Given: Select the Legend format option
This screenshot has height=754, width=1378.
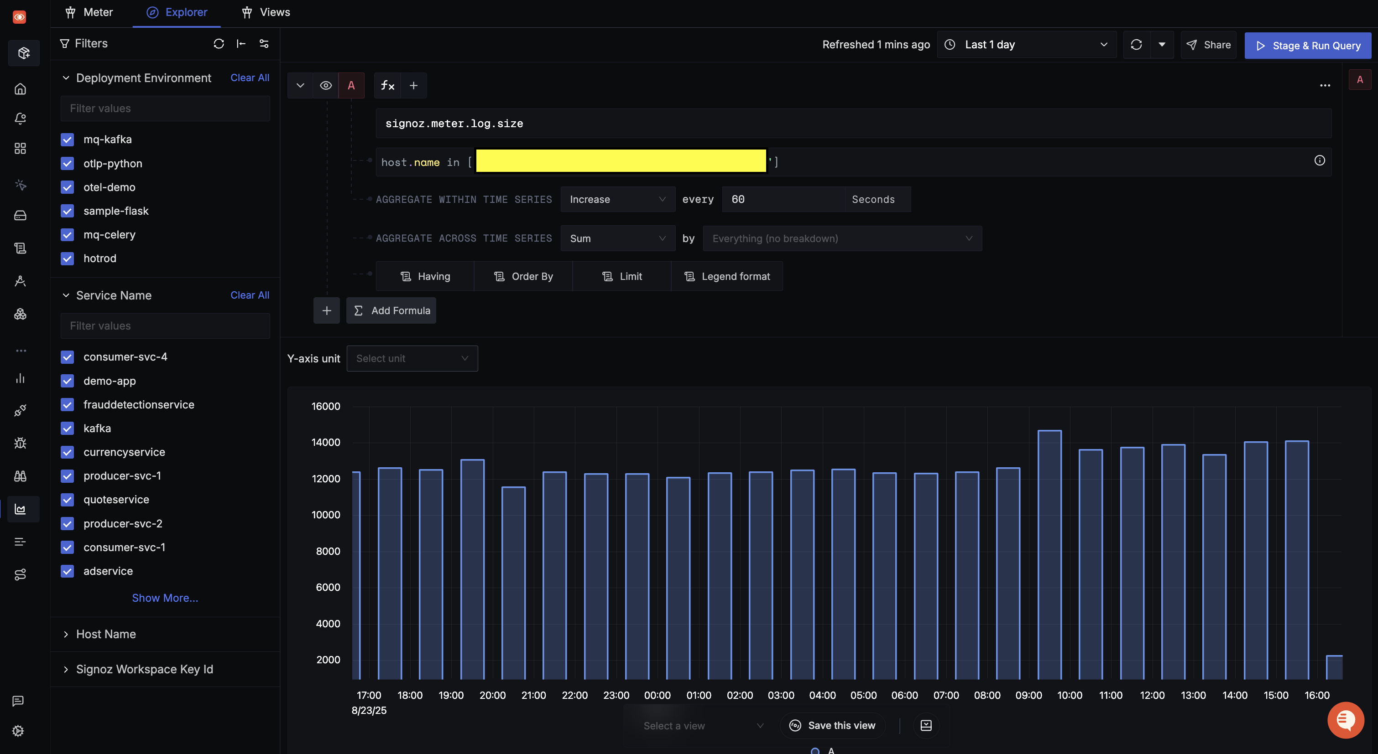Looking at the screenshot, I should tap(726, 276).
